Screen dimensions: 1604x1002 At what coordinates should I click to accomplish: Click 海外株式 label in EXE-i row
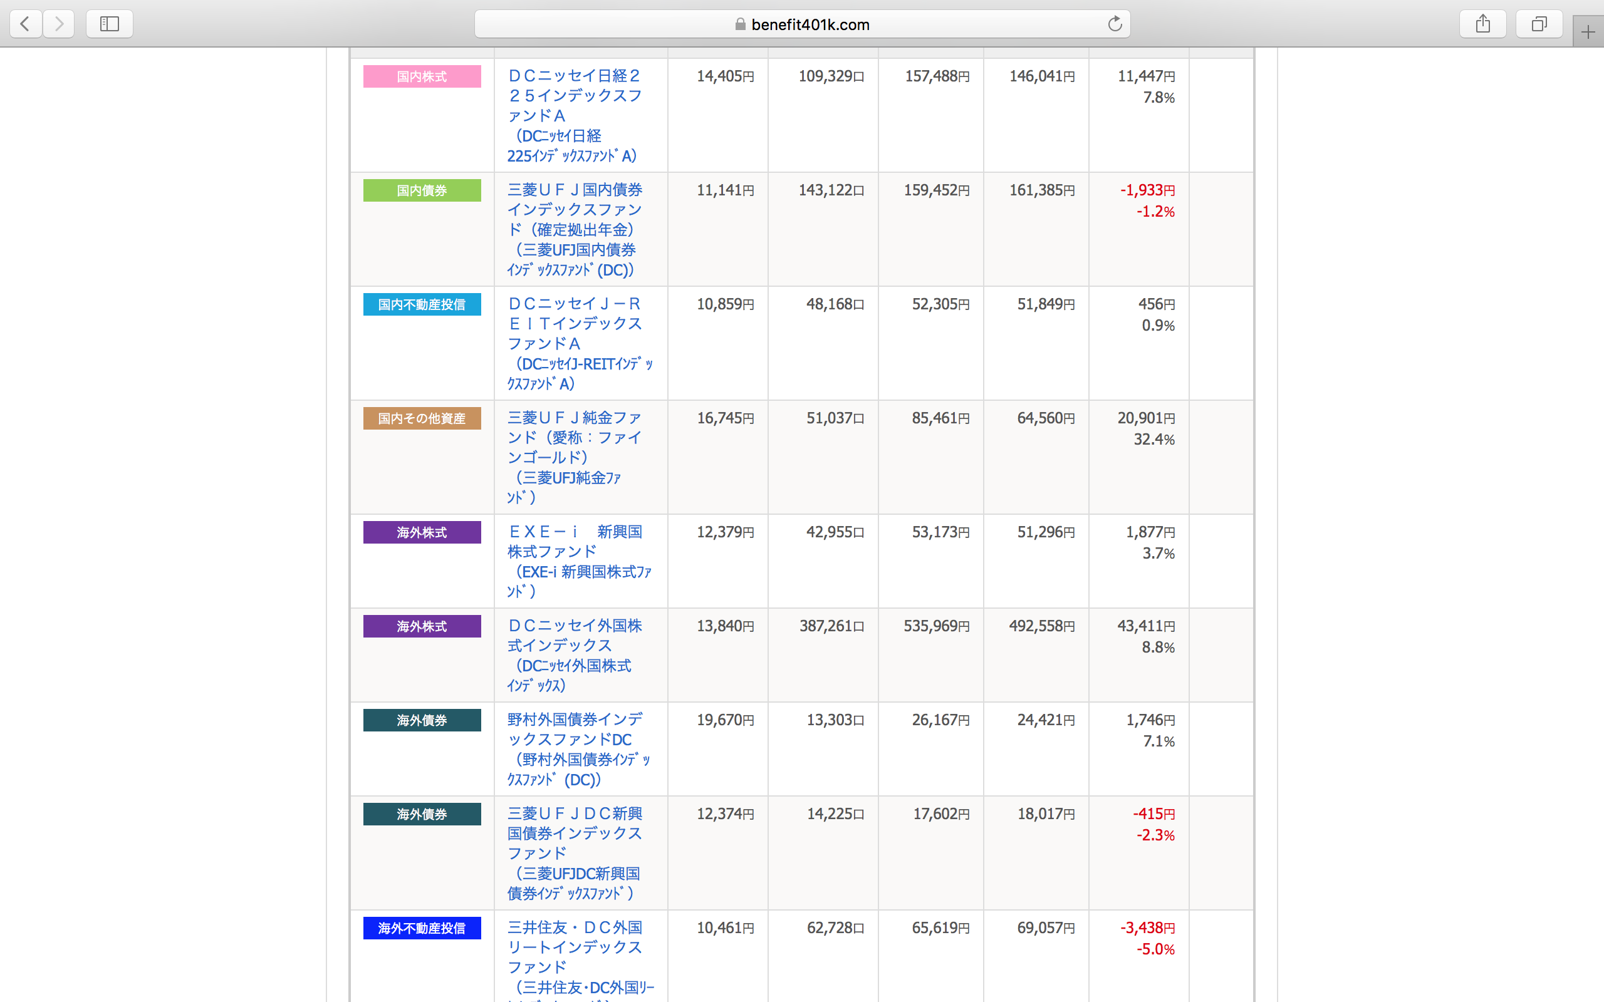pyautogui.click(x=422, y=532)
